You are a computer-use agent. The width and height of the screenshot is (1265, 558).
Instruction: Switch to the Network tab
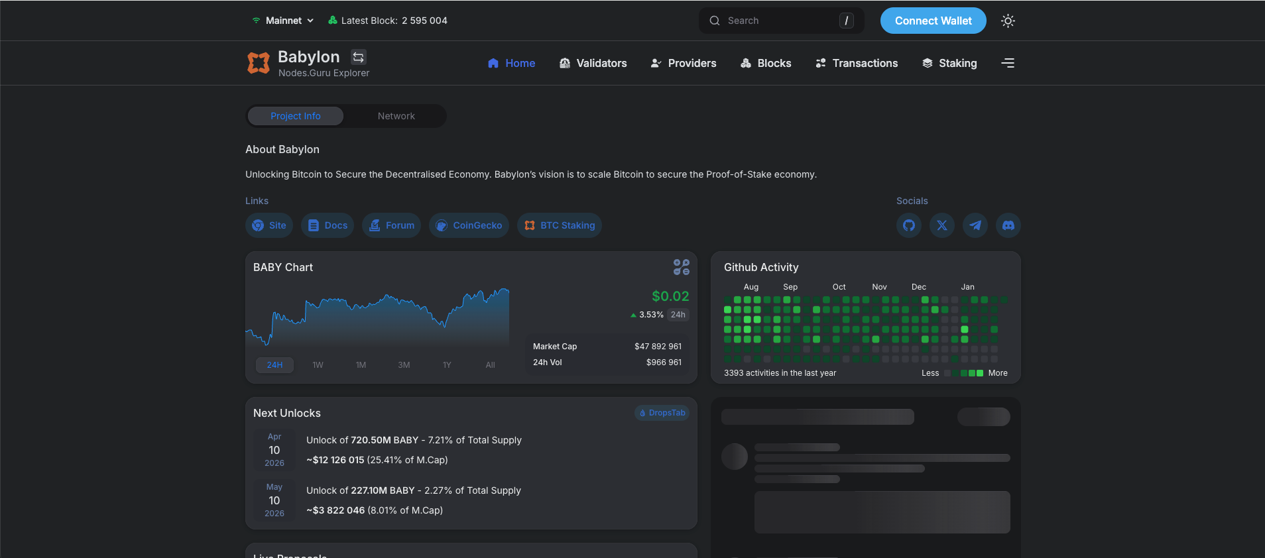(396, 116)
